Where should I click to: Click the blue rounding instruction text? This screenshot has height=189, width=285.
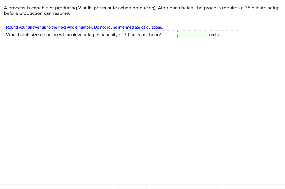85,27
